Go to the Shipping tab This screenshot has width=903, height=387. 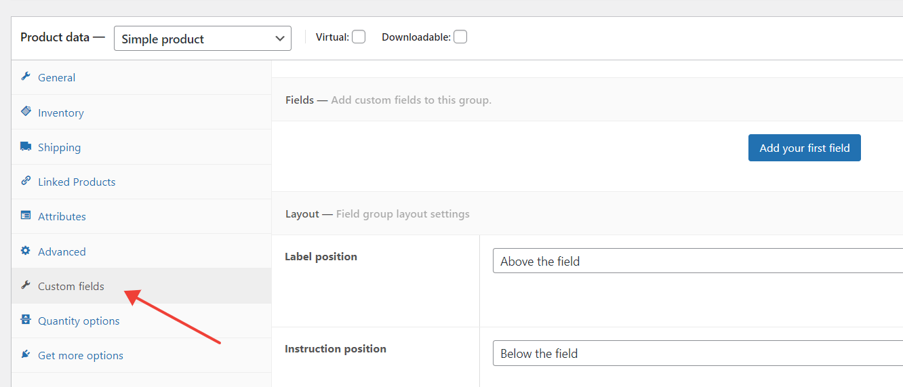tap(141, 147)
